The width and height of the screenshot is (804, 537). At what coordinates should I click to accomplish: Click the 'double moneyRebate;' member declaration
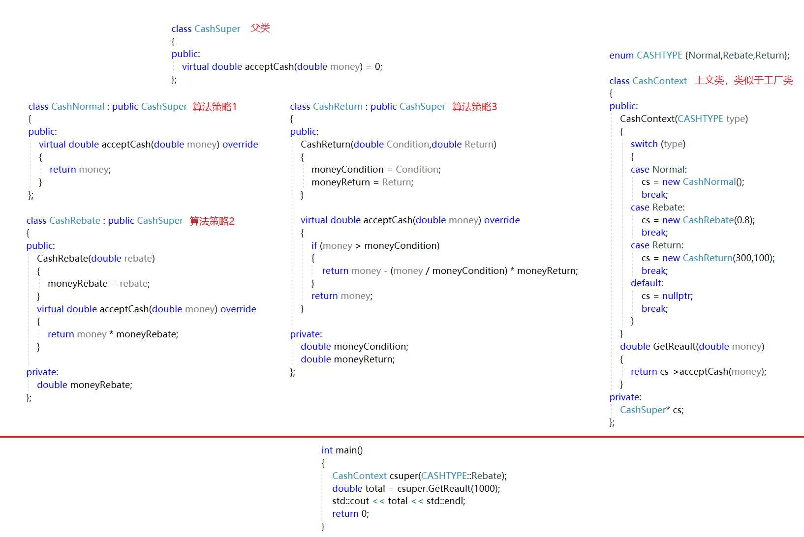point(85,385)
